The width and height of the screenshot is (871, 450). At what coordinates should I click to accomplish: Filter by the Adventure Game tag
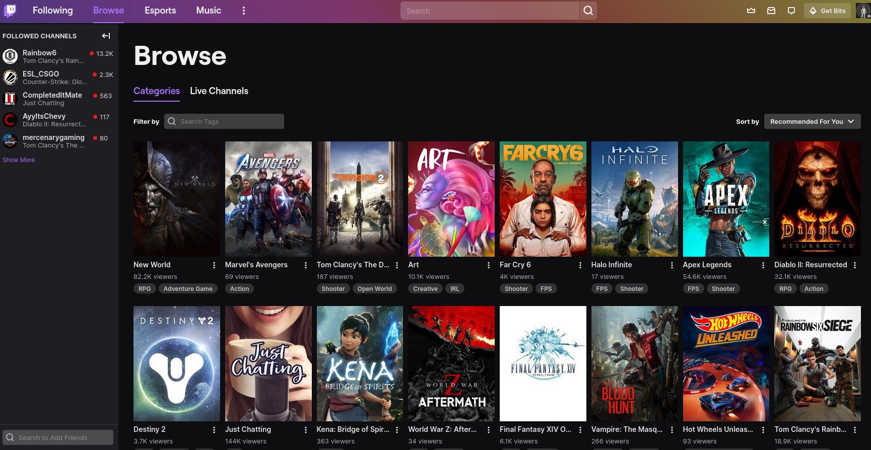coord(188,289)
